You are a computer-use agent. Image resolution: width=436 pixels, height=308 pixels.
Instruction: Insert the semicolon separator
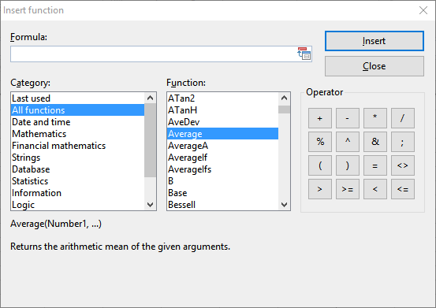[x=403, y=142]
